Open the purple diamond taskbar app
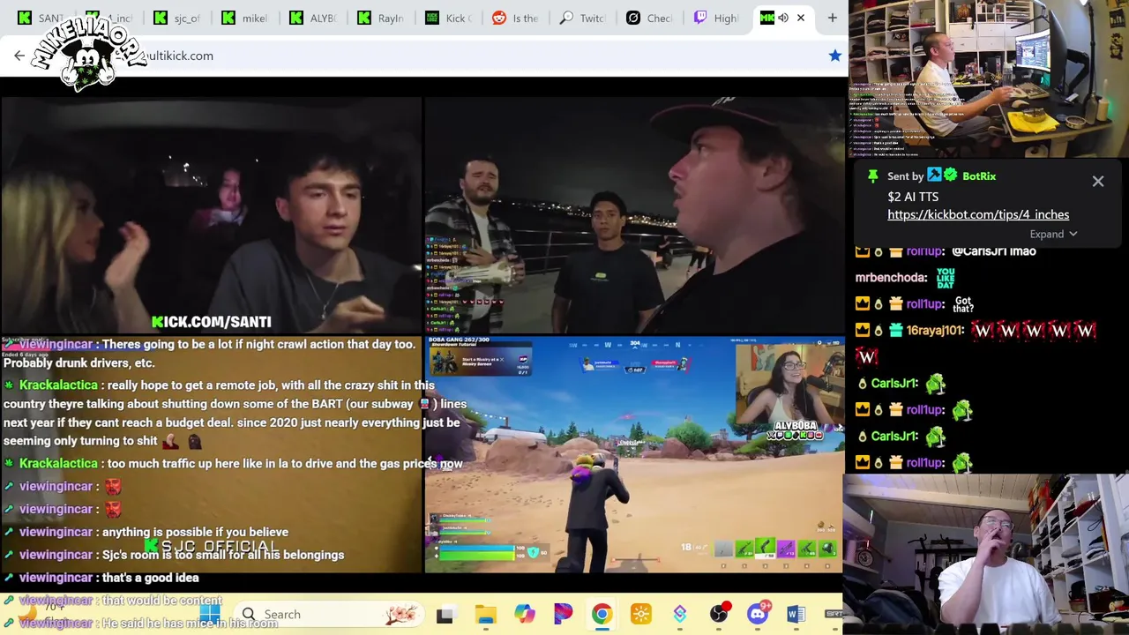This screenshot has width=1129, height=635. [679, 615]
